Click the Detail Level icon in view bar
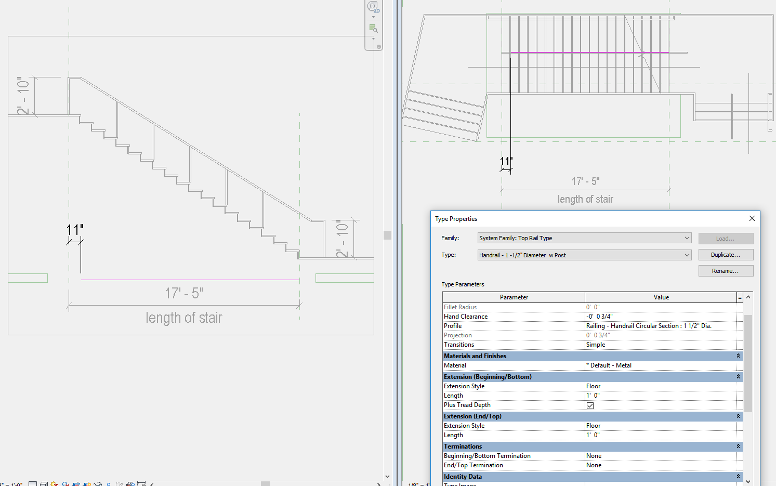776x486 pixels. [x=33, y=484]
